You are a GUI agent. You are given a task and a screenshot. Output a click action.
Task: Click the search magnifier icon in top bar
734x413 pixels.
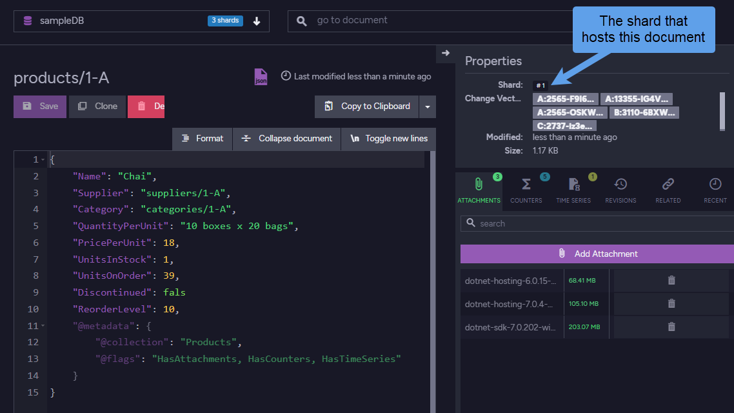click(x=302, y=21)
